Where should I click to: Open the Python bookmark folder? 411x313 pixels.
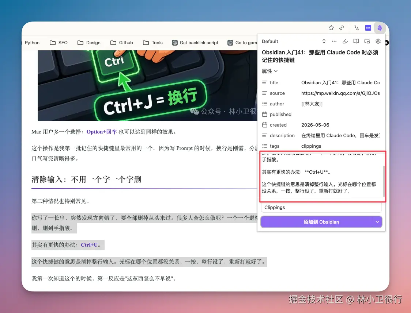pos(32,43)
